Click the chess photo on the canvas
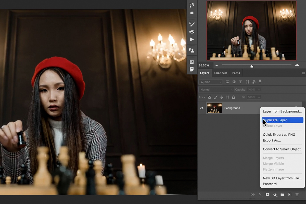Screen dimensions: 306x204 (x=98, y=102)
